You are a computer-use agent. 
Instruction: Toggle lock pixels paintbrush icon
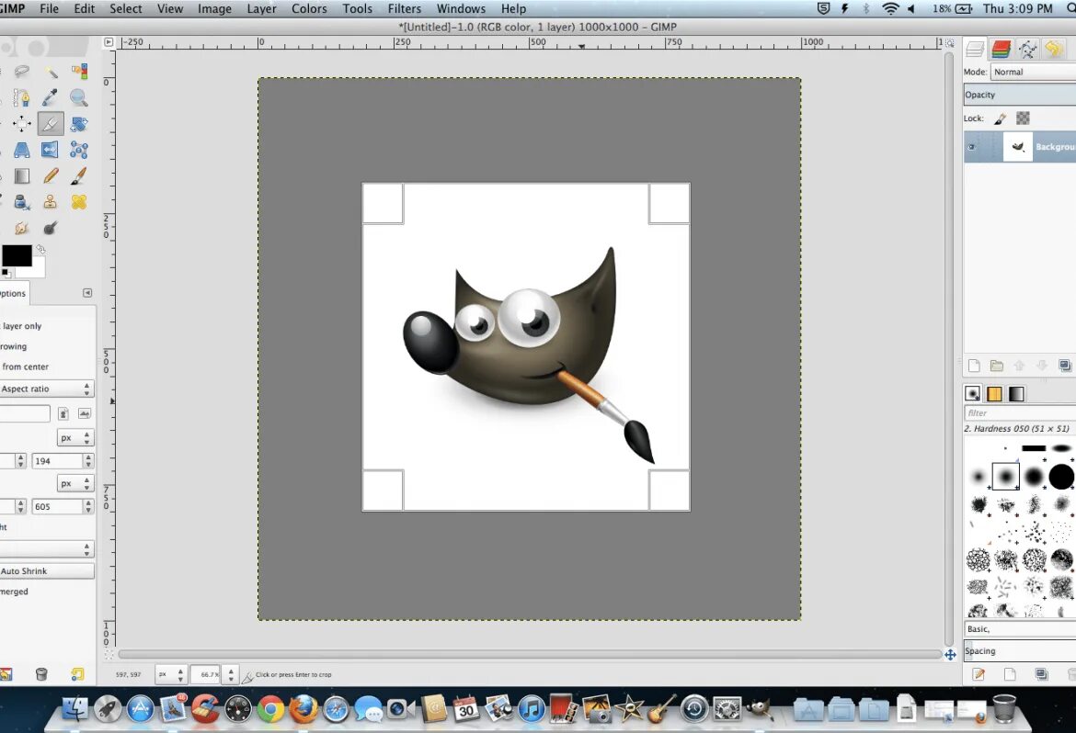1001,118
